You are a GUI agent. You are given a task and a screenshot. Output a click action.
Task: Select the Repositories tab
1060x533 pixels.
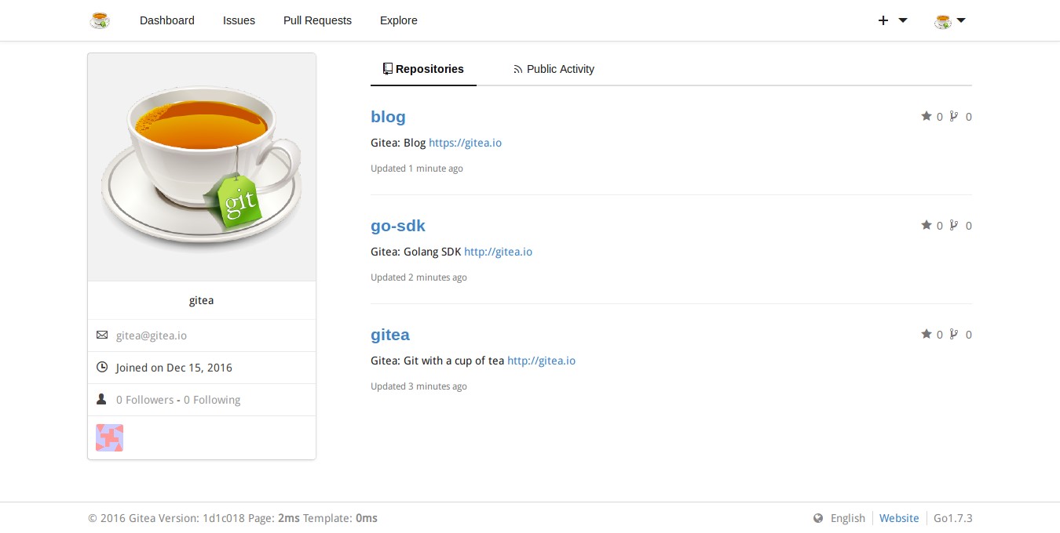click(x=423, y=69)
